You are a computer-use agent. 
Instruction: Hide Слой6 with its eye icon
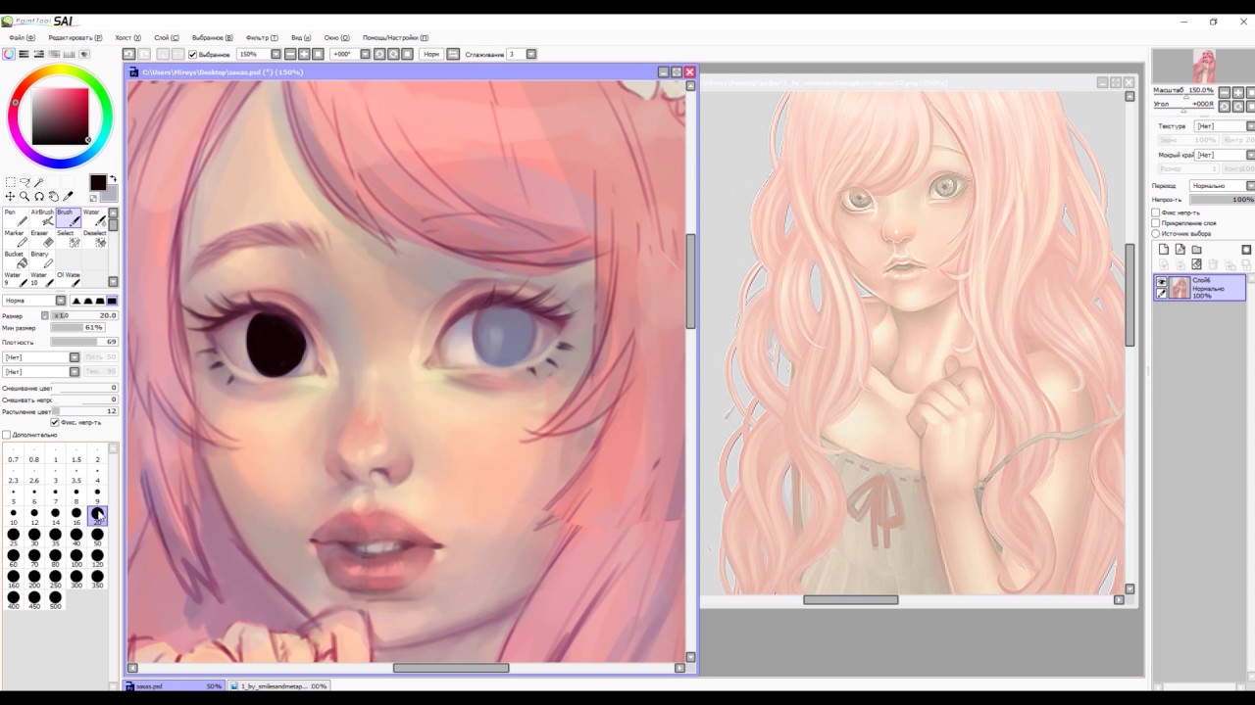(1162, 282)
